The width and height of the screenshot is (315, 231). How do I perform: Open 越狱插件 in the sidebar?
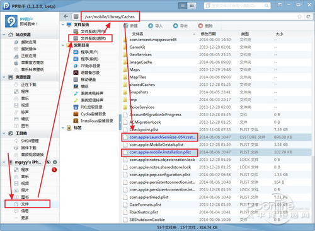click(x=28, y=49)
